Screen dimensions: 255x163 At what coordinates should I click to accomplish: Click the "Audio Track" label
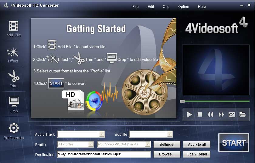(x=45, y=135)
